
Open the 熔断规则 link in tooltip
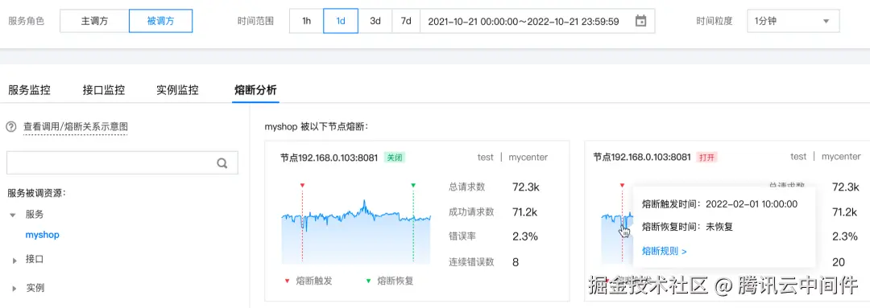664,251
